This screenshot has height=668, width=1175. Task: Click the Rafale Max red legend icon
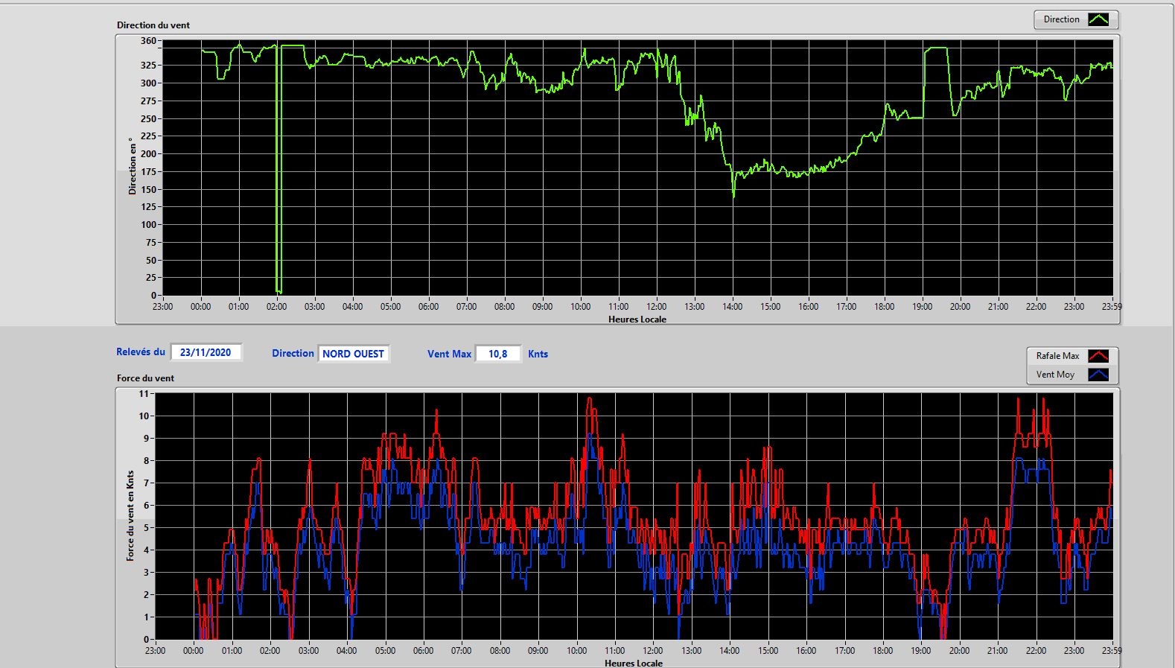[x=1098, y=356]
